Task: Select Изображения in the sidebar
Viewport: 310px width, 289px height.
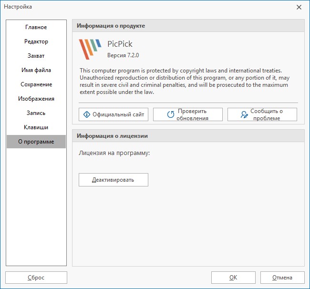Action: click(36, 99)
